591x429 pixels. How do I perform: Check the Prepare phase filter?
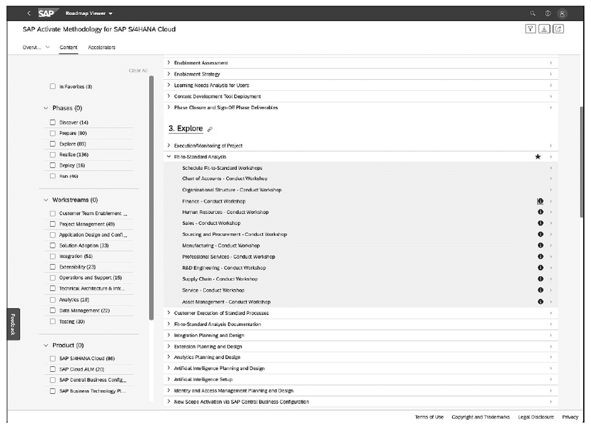[52, 133]
